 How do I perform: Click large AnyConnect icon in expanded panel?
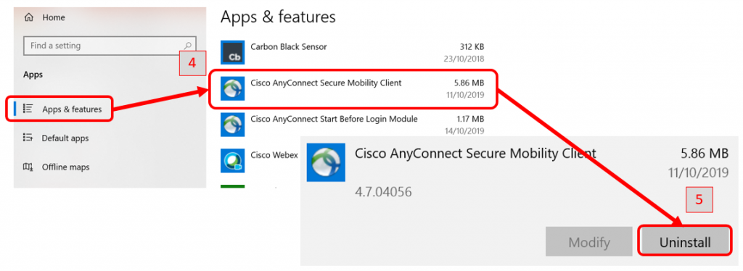[326, 163]
